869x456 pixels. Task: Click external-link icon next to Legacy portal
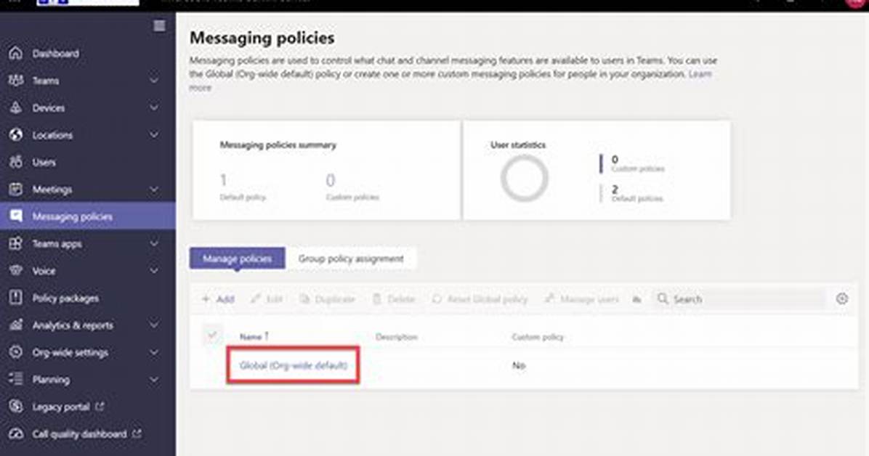coord(100,406)
